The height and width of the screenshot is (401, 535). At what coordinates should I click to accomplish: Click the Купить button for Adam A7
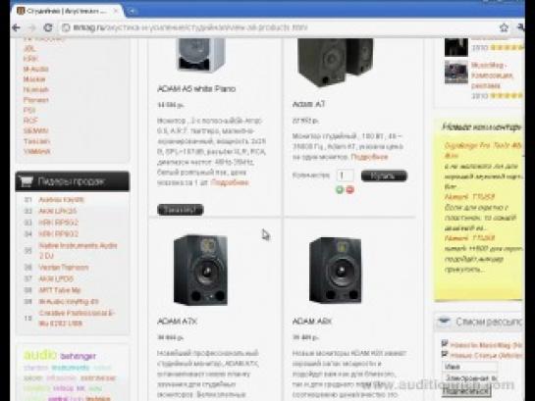[x=384, y=175]
